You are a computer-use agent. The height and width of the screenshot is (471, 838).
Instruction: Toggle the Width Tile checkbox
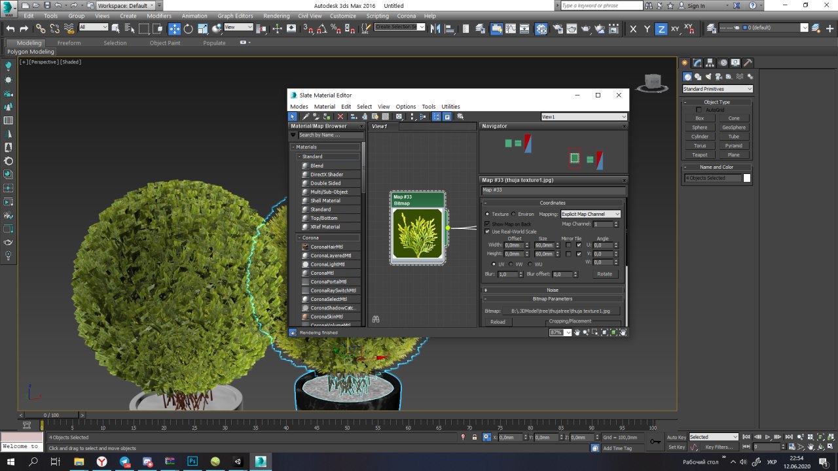pyautogui.click(x=579, y=245)
